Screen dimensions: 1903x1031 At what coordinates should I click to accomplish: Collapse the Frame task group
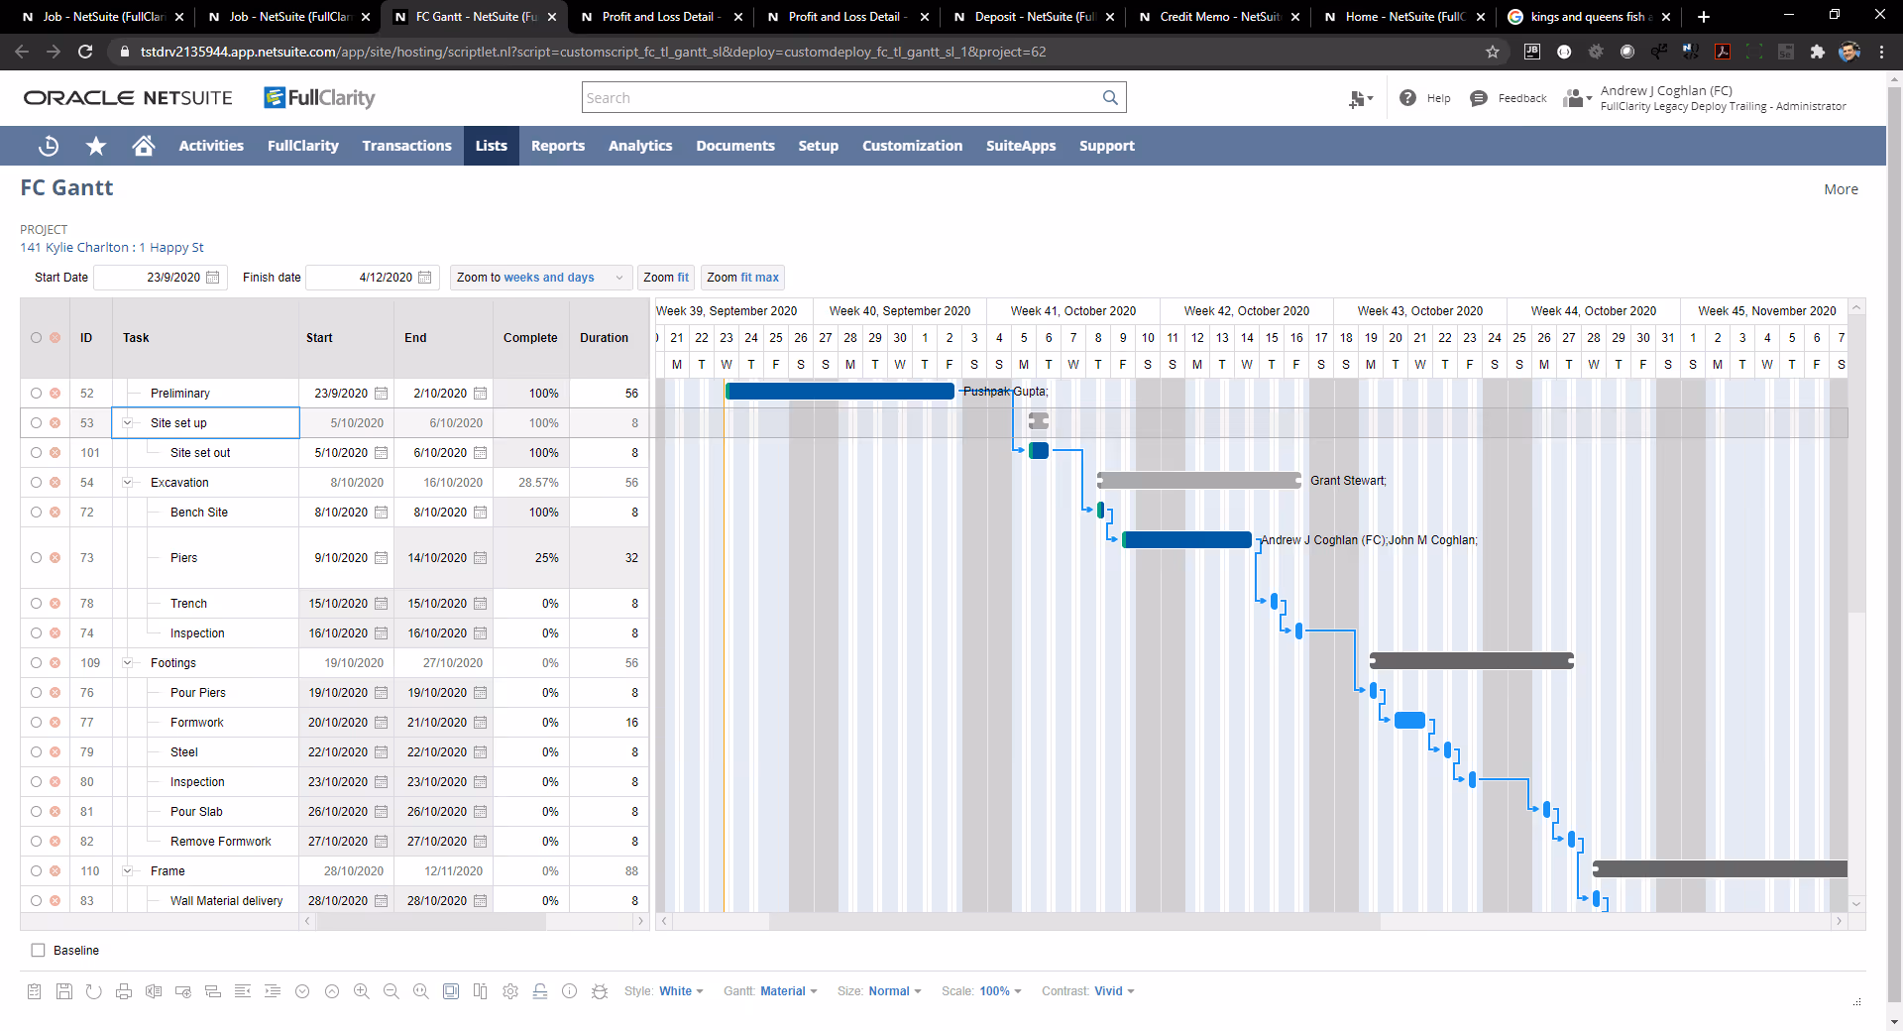coord(128,871)
